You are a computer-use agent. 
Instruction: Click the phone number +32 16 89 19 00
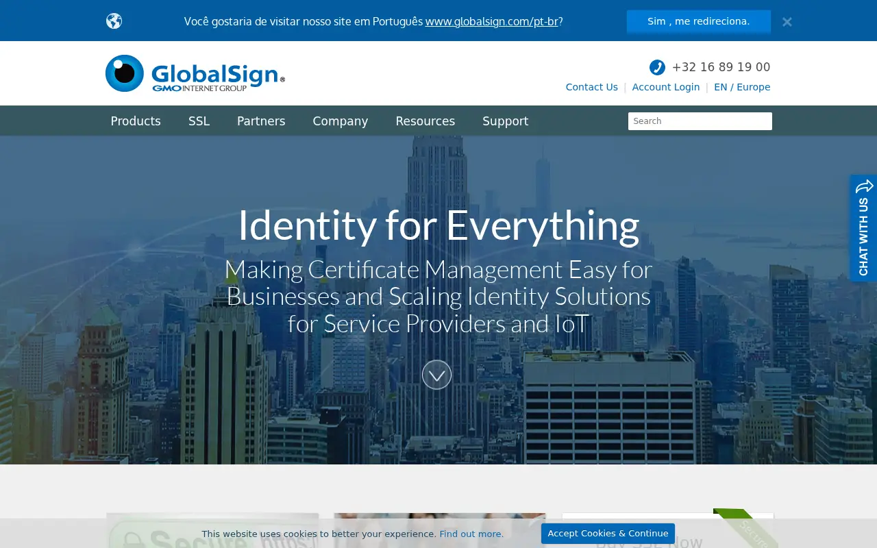[x=721, y=67]
